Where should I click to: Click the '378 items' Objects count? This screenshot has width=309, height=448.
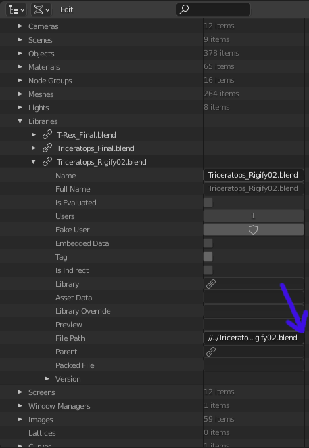click(221, 53)
